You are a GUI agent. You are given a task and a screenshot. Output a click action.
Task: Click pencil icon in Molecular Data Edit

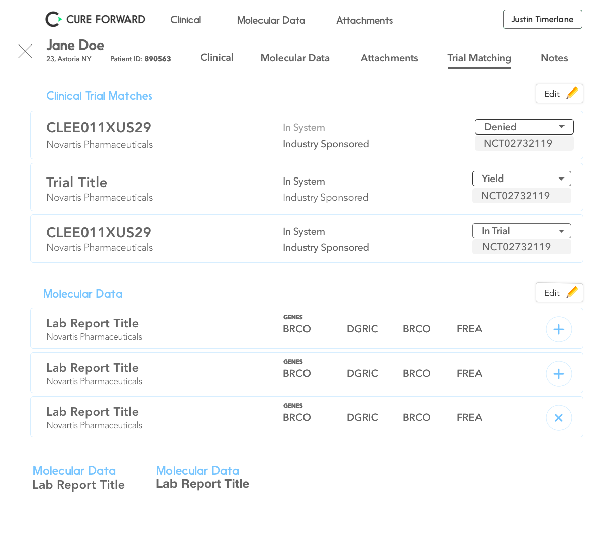tap(572, 292)
